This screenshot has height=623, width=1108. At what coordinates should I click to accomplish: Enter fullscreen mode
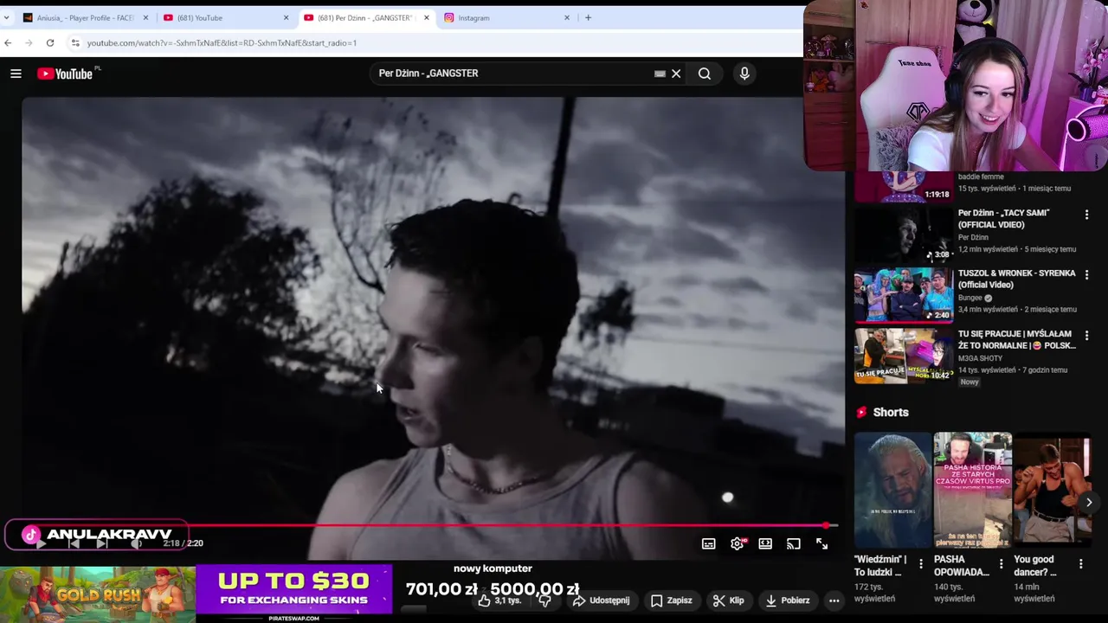821,543
